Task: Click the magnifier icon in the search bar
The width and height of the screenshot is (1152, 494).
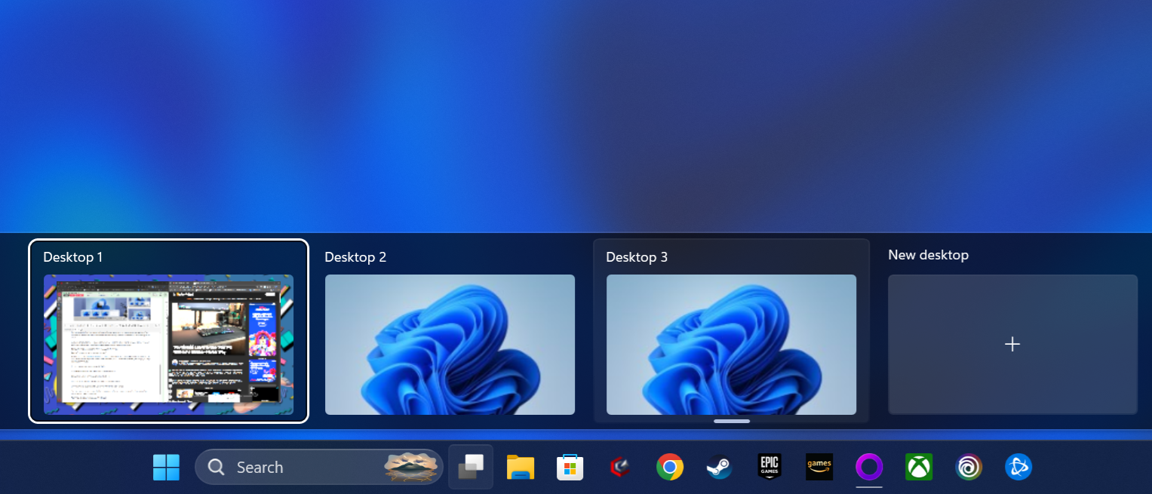Action: pyautogui.click(x=216, y=467)
